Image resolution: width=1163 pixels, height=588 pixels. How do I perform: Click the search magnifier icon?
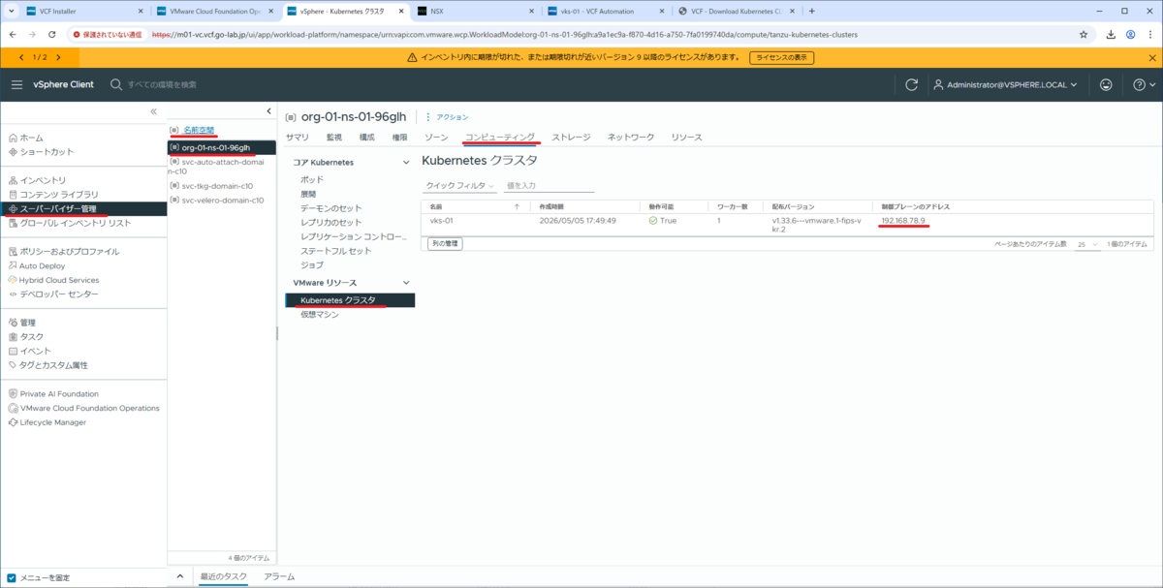pyautogui.click(x=116, y=84)
